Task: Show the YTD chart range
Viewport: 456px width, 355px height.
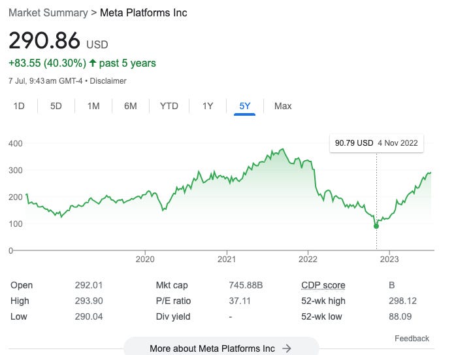Action: tap(169, 106)
